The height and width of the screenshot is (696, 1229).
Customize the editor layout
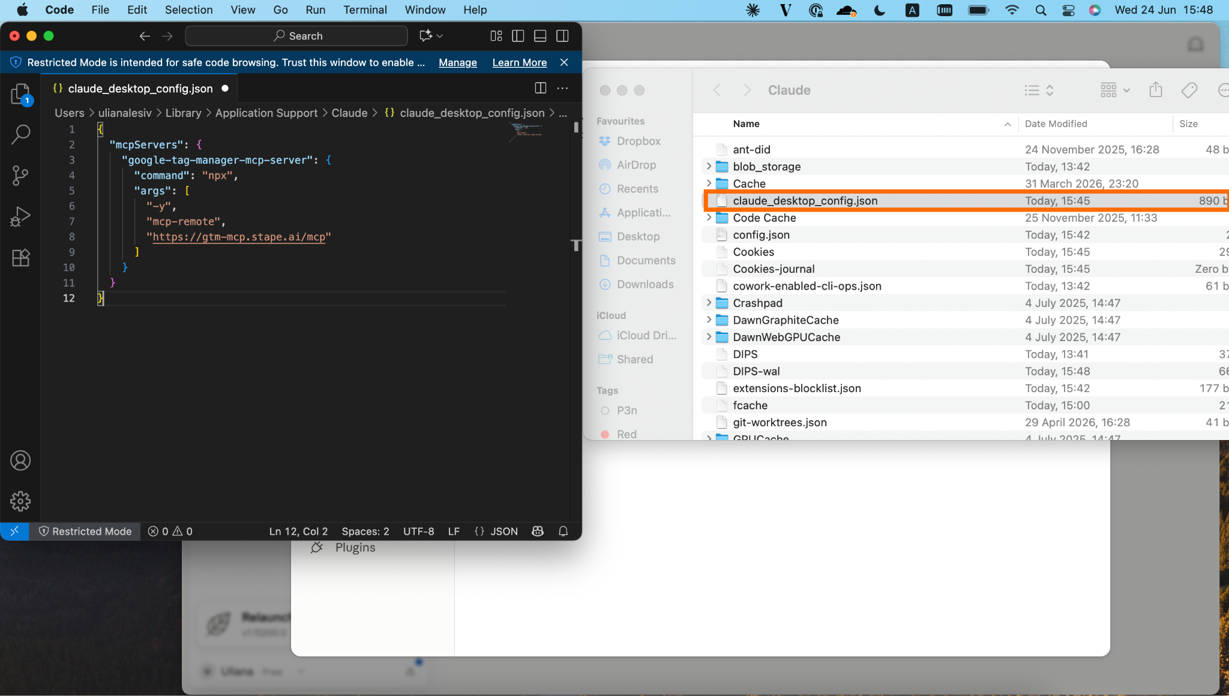(x=496, y=36)
